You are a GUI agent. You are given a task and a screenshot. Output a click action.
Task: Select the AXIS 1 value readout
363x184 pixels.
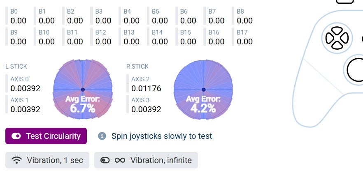pyautogui.click(x=25, y=109)
